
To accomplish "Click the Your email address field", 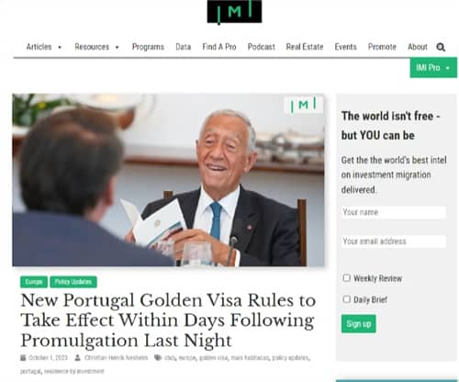I will 394,242.
